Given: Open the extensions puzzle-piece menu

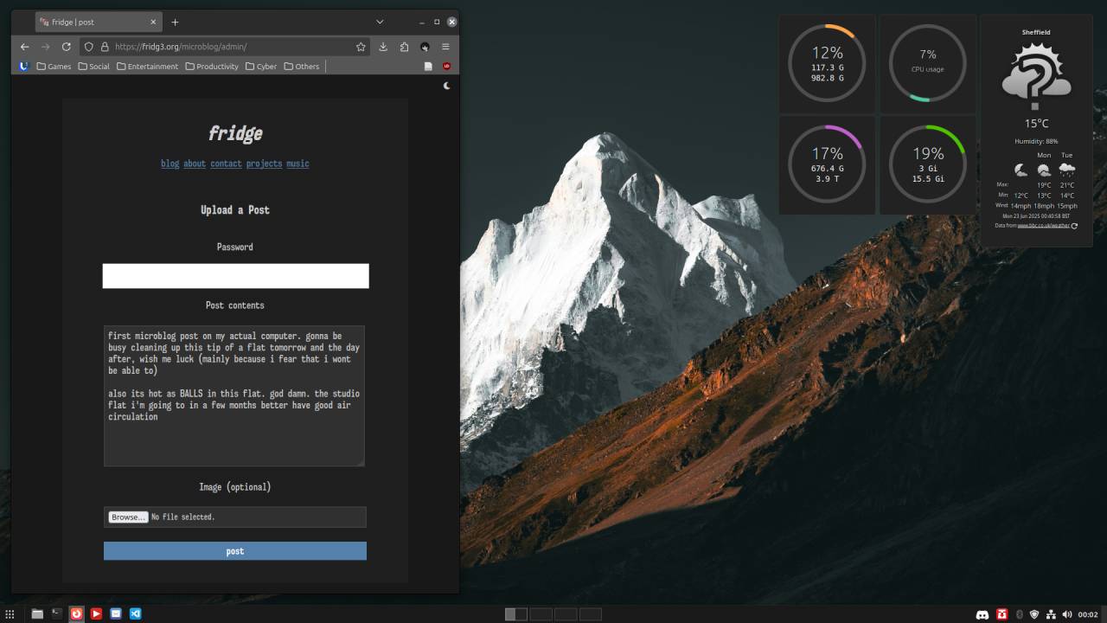Looking at the screenshot, I should (x=404, y=47).
